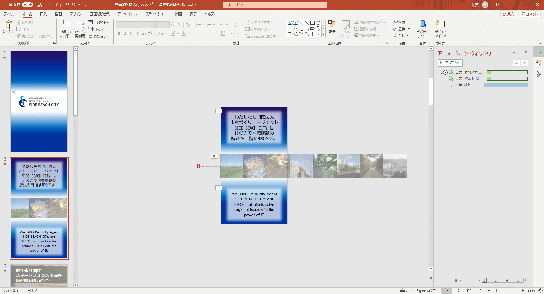Select the 日文: わたしたち animation entry
This screenshot has height=294, width=544.
[484, 72]
